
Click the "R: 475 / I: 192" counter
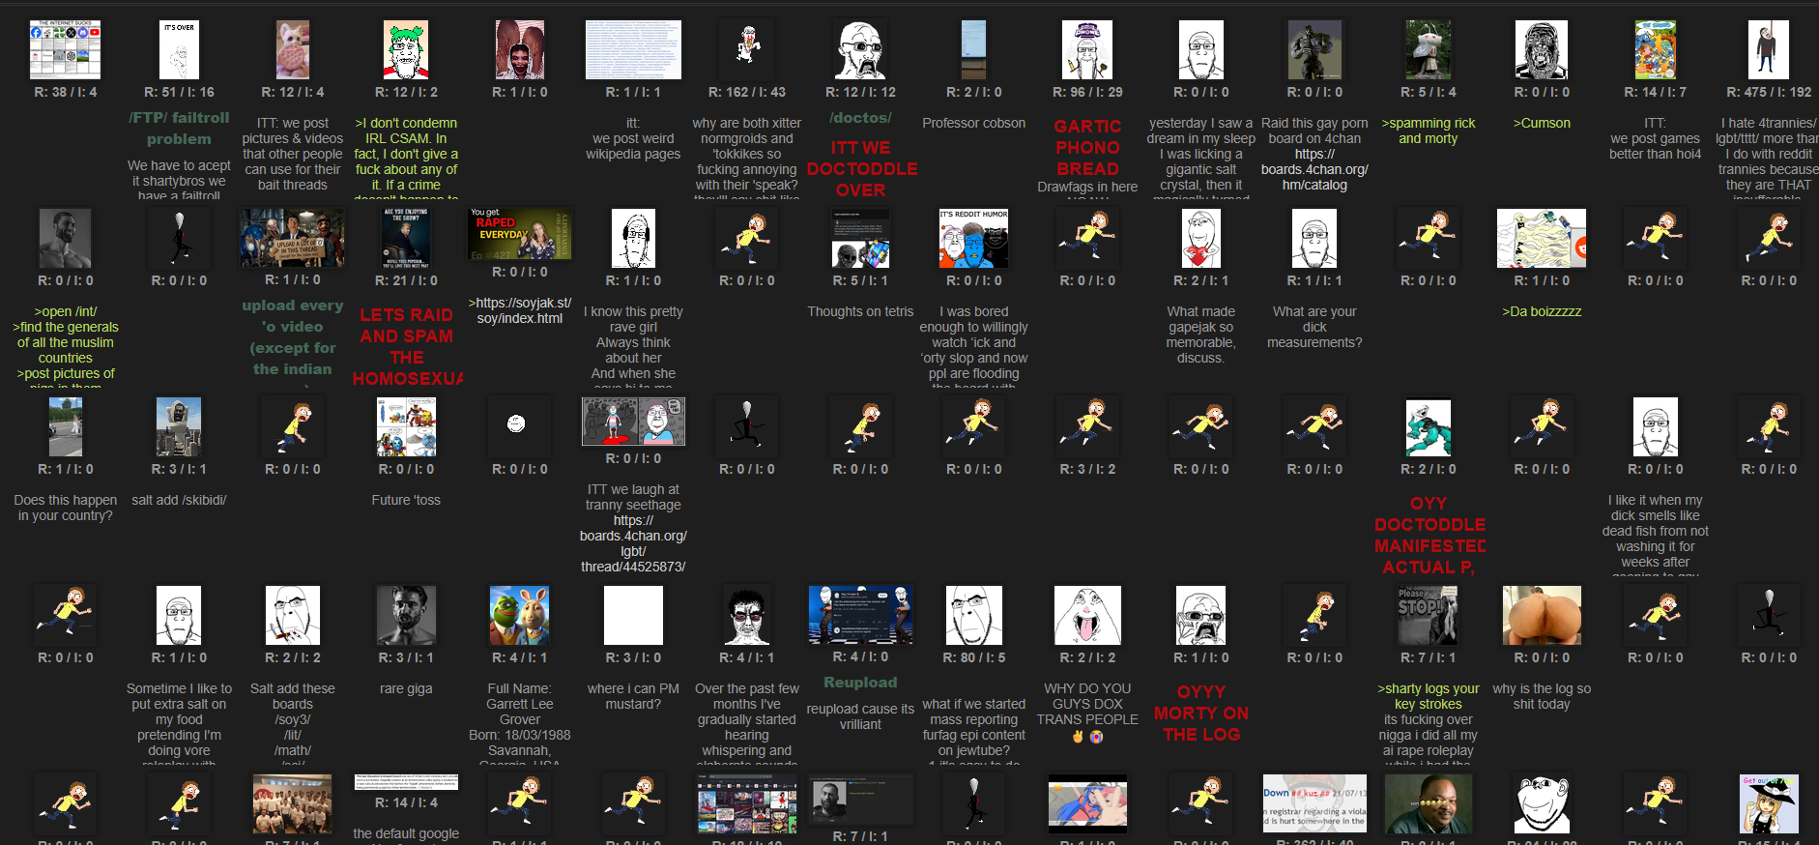click(x=1769, y=92)
